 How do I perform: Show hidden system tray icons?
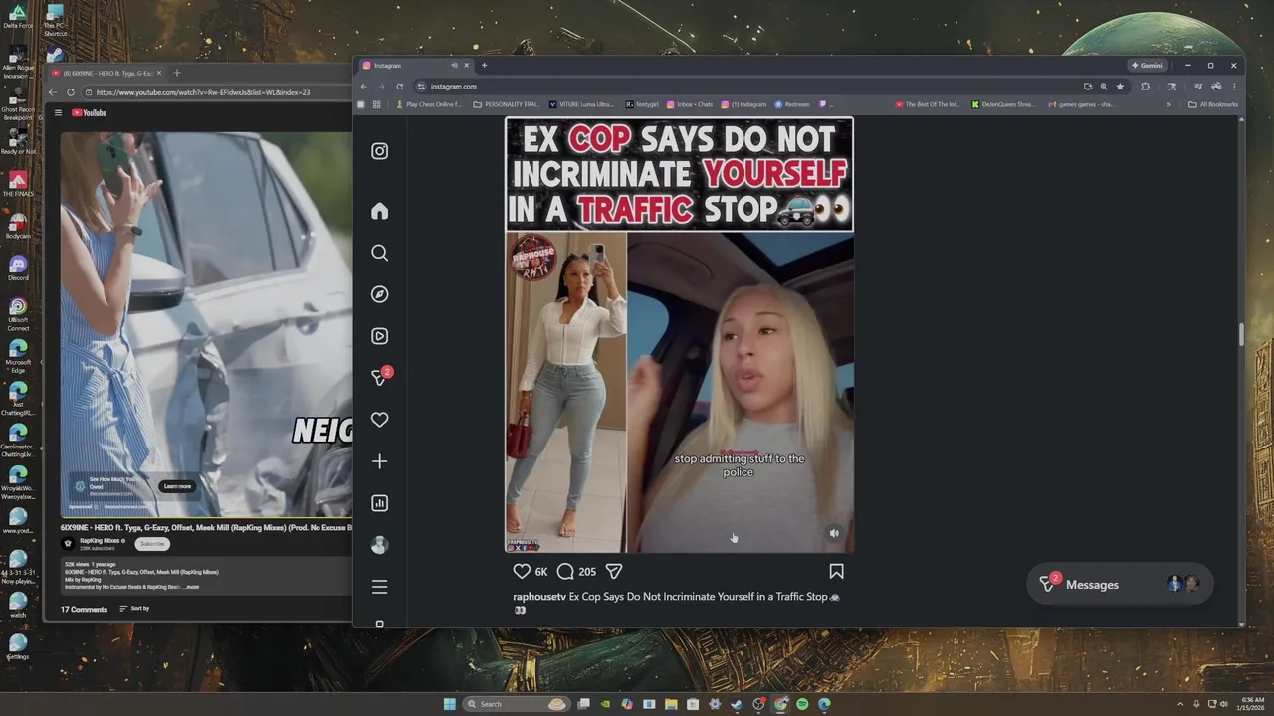point(1180,704)
